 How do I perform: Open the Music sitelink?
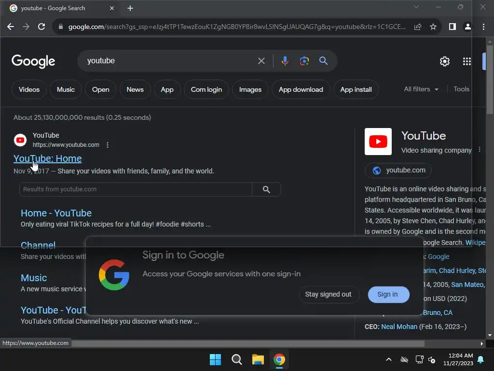(34, 278)
